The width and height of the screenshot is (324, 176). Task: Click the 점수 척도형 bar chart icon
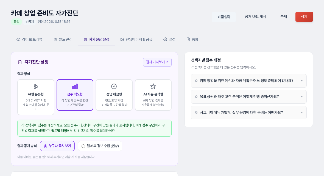point(75,86)
